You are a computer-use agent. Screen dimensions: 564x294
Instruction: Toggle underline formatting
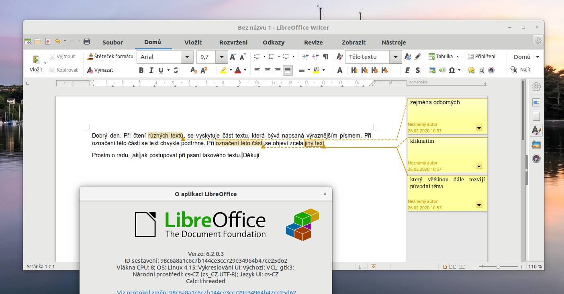pos(161,70)
